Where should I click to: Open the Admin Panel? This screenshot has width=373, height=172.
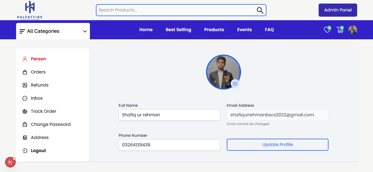pos(337,10)
